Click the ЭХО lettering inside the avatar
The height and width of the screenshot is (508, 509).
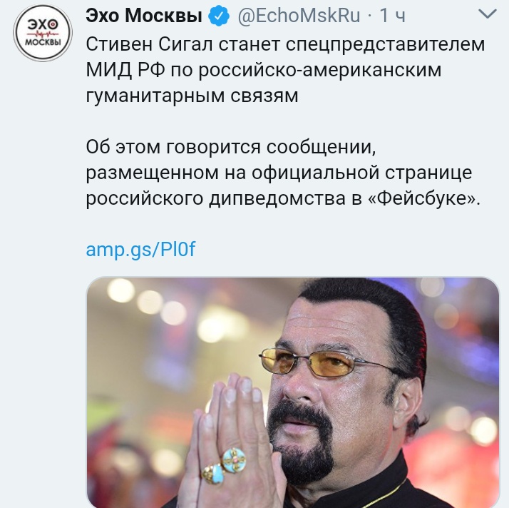[x=43, y=24]
